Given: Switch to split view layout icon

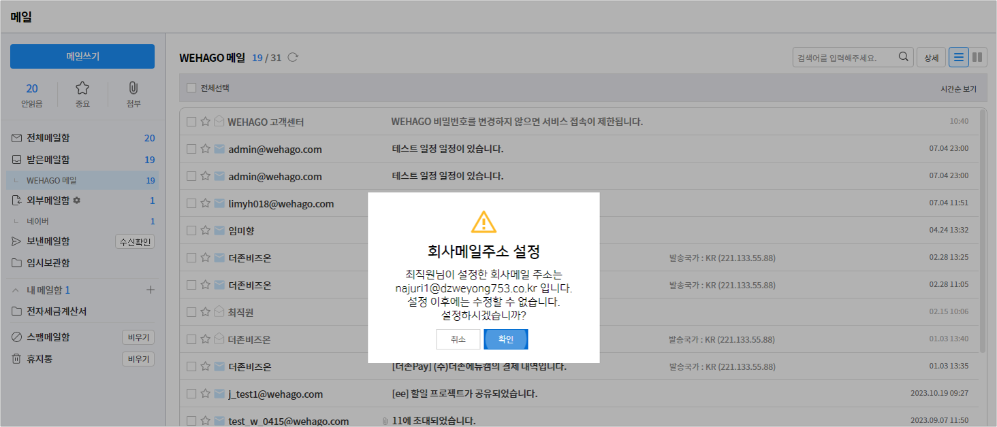Looking at the screenshot, I should click(978, 57).
